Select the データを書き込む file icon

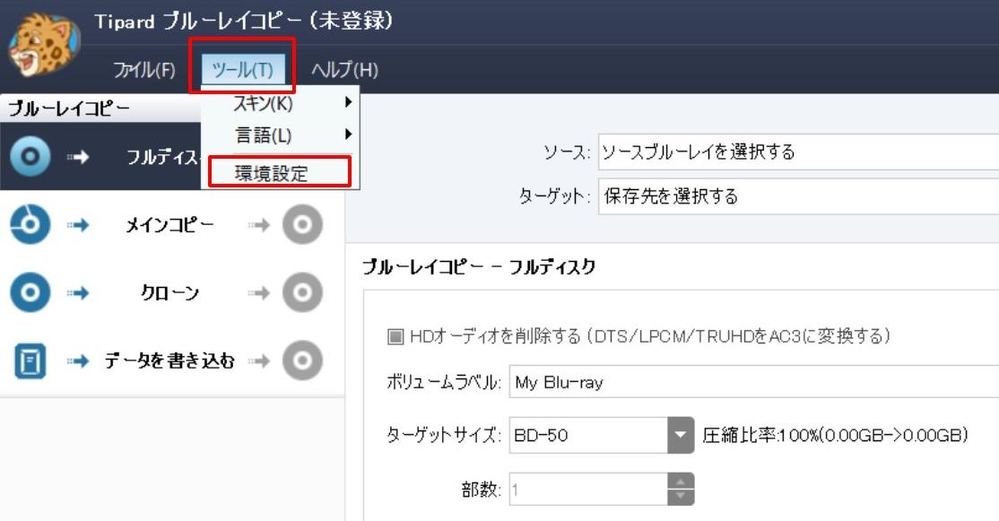pyautogui.click(x=30, y=360)
